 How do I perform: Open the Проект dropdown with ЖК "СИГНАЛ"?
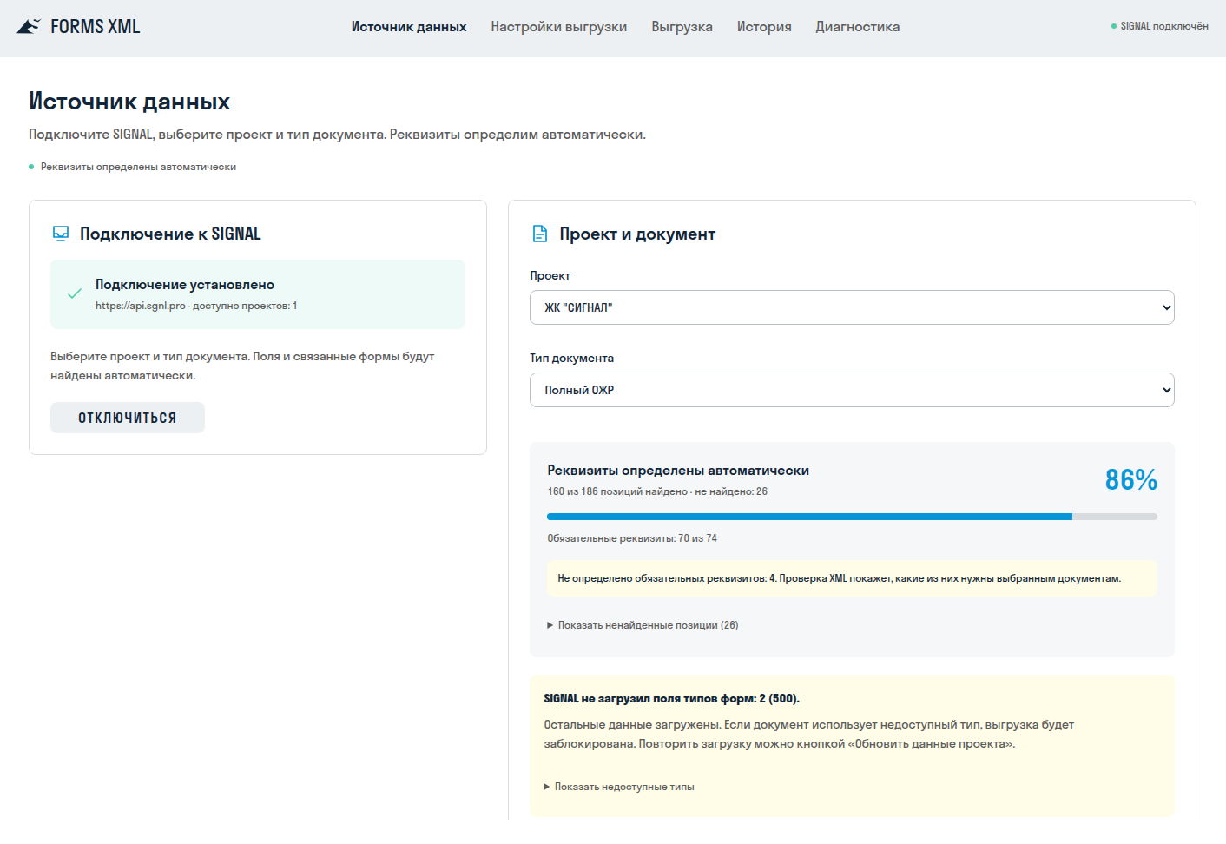pyautogui.click(x=852, y=307)
